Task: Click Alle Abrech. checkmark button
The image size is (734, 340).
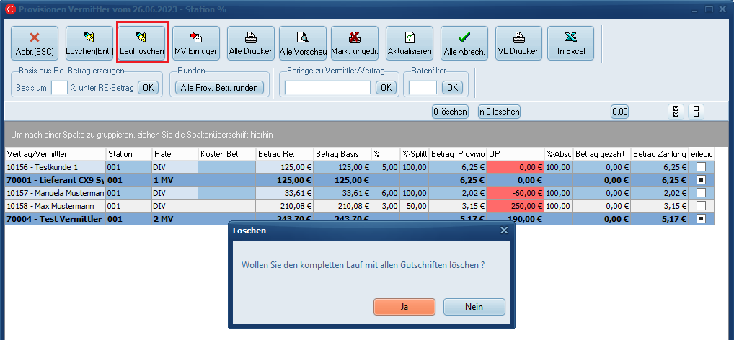Action: click(464, 43)
